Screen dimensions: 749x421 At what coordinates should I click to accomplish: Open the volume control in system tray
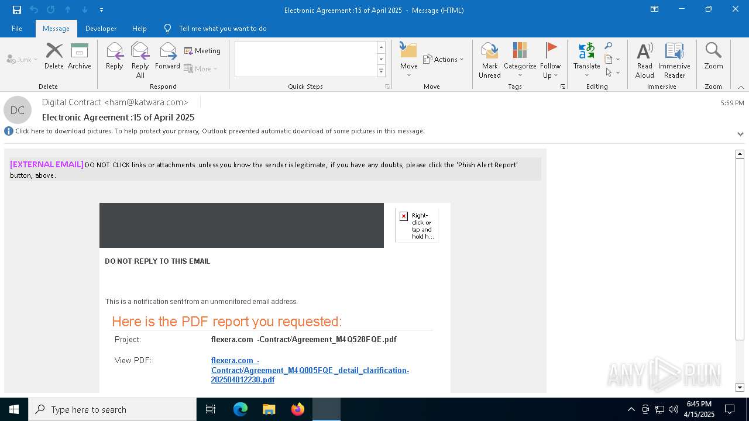(673, 409)
